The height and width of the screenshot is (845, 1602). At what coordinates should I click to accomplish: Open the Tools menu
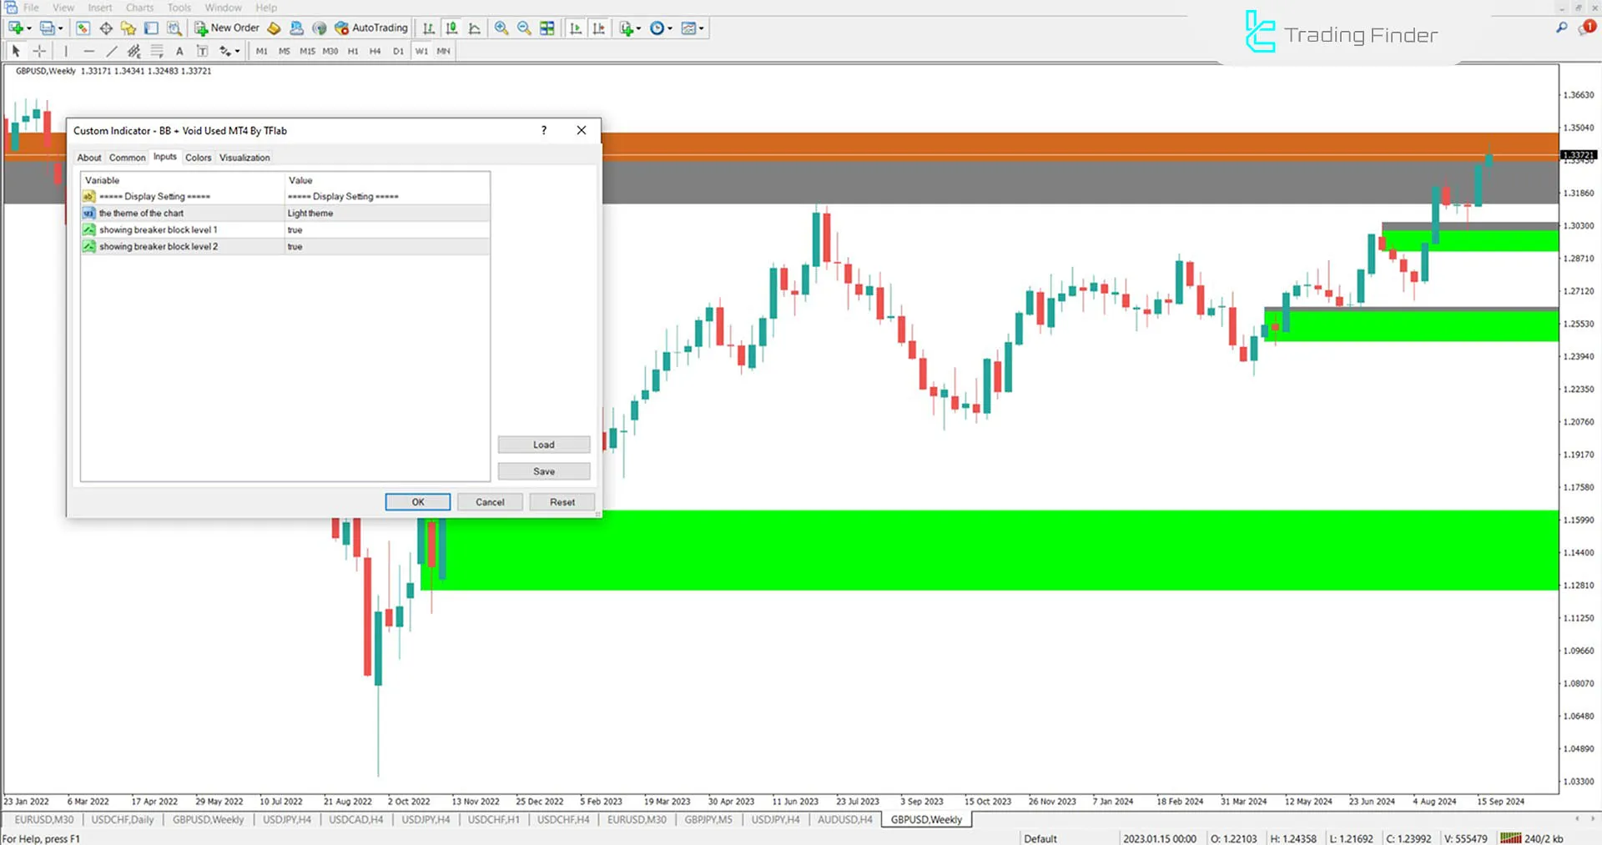[179, 8]
